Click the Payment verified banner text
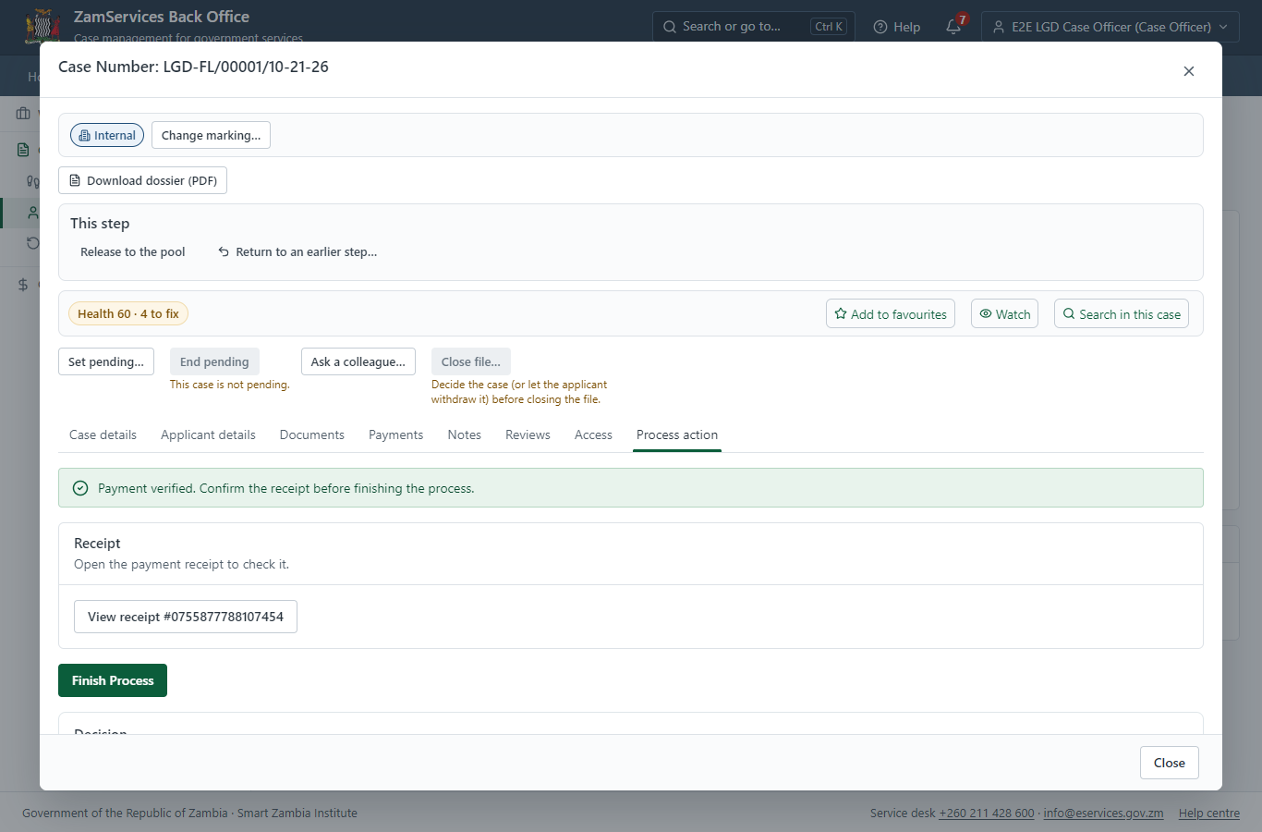Image resolution: width=1262 pixels, height=832 pixels. pyautogui.click(x=286, y=489)
